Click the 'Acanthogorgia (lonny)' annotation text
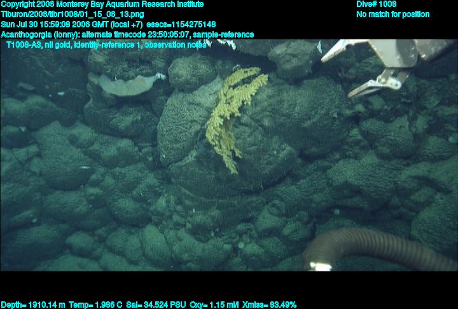 point(40,35)
